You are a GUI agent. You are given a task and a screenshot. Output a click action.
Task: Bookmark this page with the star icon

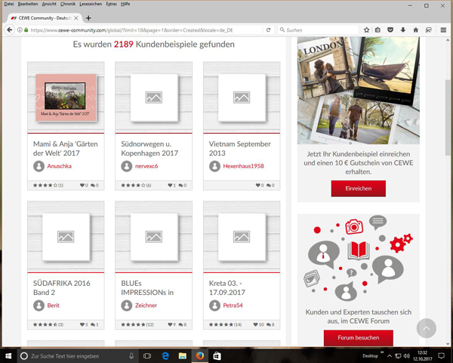point(366,29)
